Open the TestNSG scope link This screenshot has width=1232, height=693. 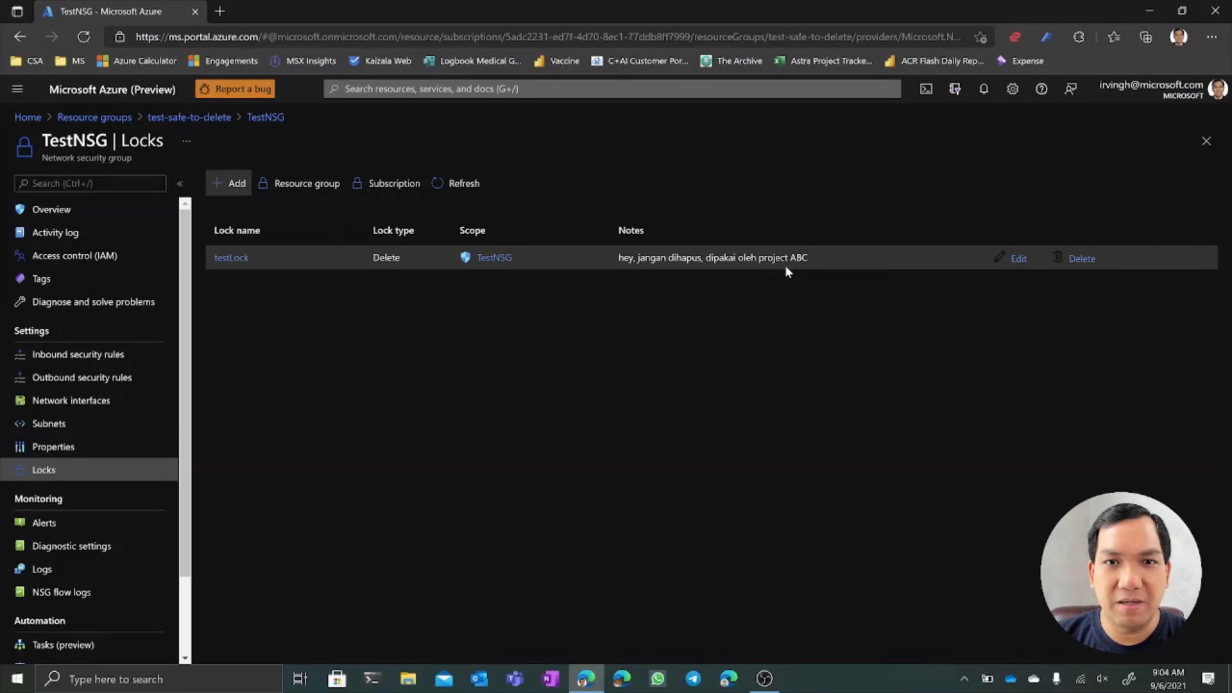coord(494,257)
